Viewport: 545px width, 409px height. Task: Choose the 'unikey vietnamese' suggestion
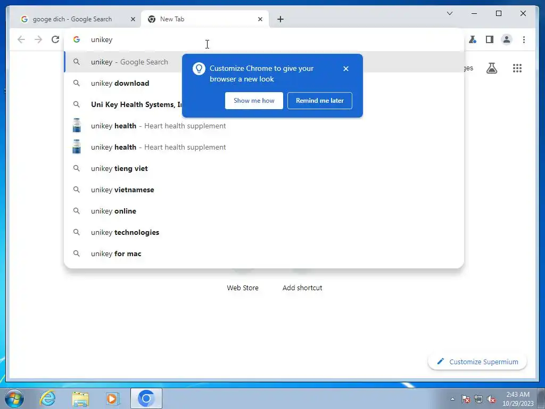(264, 190)
